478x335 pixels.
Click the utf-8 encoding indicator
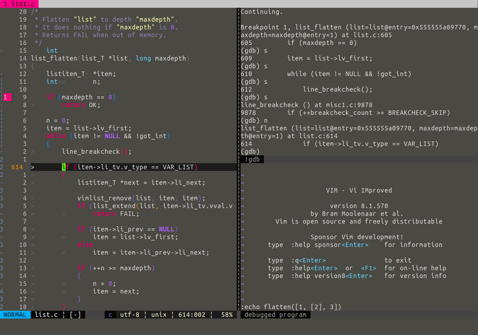(130, 314)
